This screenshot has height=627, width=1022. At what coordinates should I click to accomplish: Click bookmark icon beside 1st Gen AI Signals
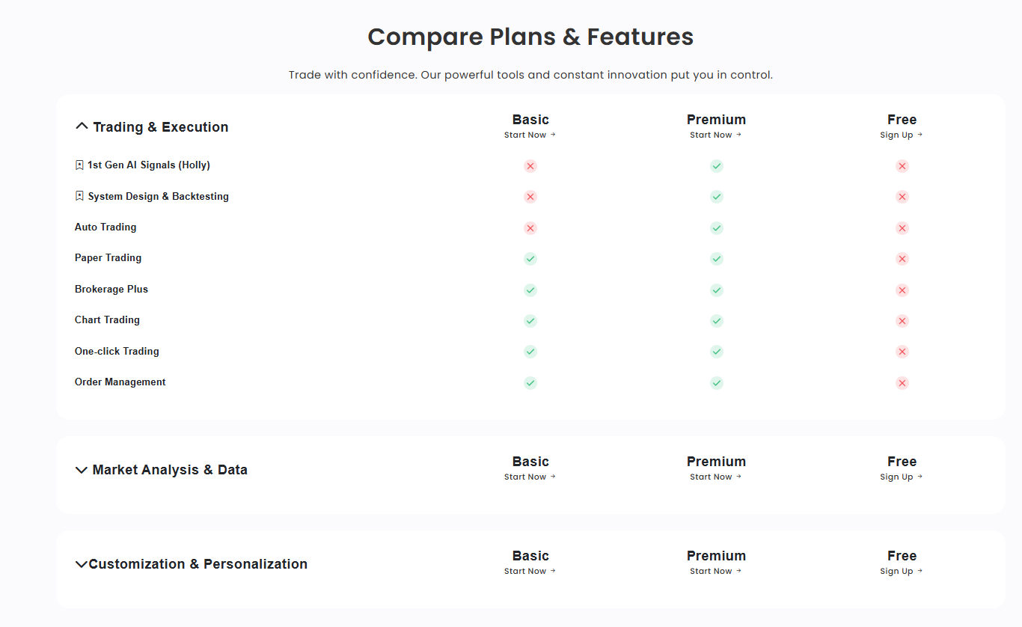click(79, 165)
